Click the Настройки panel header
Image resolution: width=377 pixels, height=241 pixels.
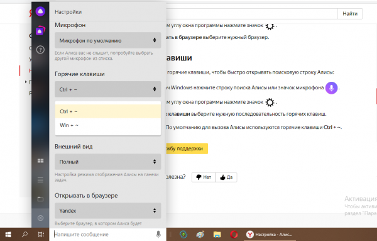68,12
